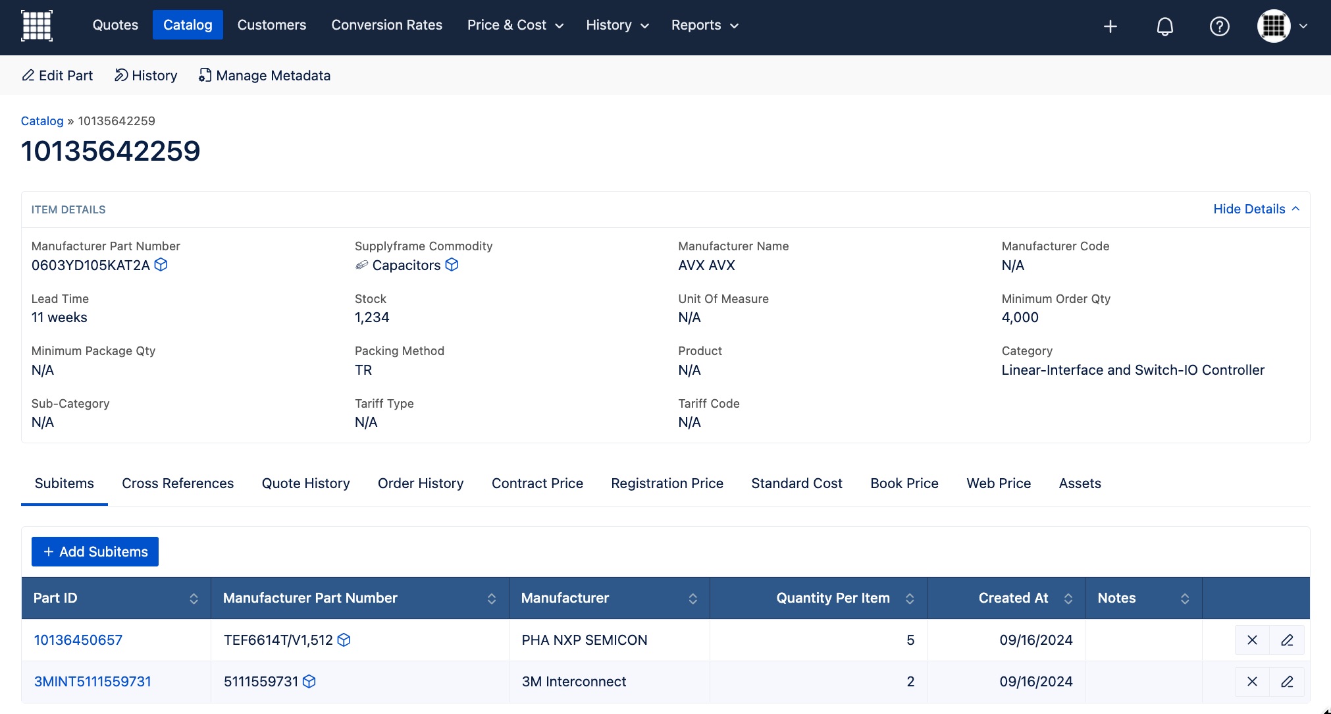Sort by Manufacturer column arrows

point(693,599)
